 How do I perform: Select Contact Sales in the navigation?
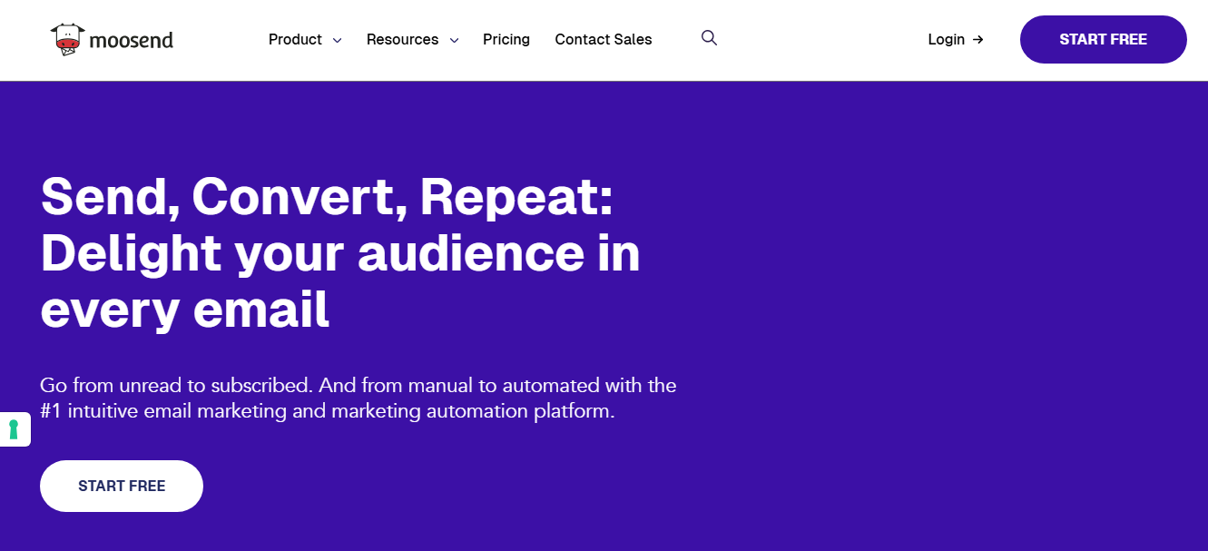coord(604,40)
